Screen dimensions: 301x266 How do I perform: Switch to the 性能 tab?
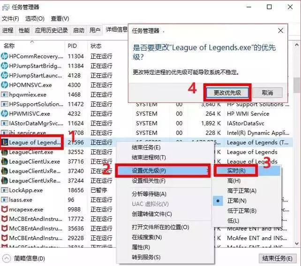[x=24, y=30]
